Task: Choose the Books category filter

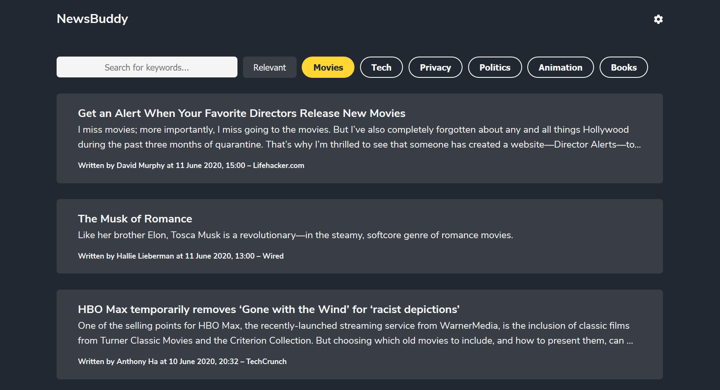Action: click(x=623, y=67)
